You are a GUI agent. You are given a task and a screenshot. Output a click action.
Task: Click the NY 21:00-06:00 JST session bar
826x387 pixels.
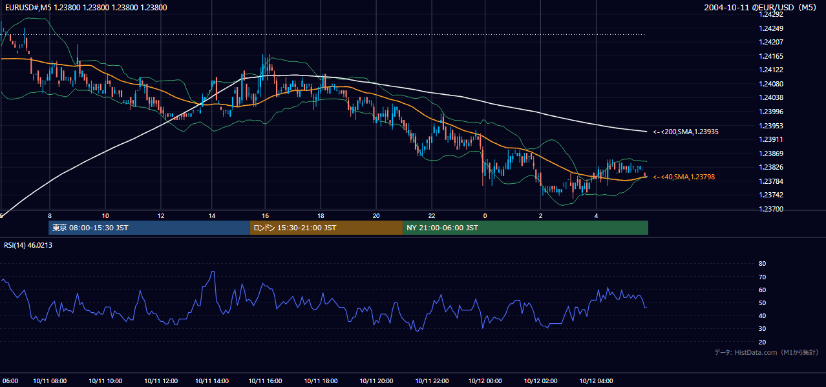click(x=525, y=228)
